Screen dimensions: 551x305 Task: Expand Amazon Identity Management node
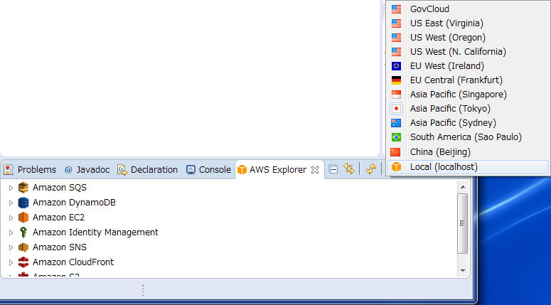tap(11, 232)
